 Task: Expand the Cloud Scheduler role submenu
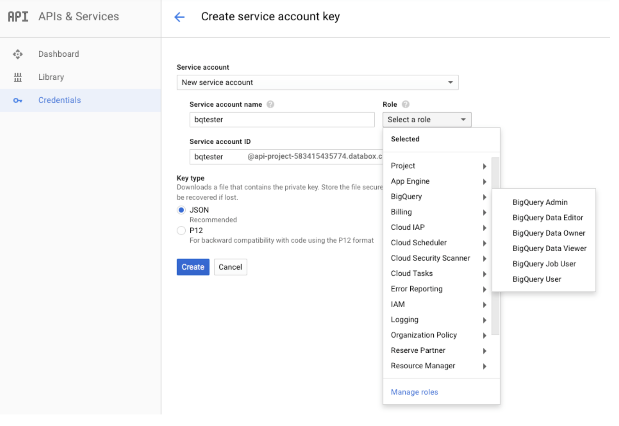point(438,243)
